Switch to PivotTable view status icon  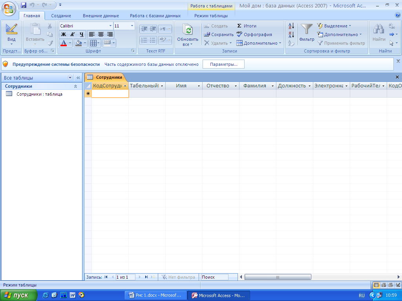tap(384, 285)
